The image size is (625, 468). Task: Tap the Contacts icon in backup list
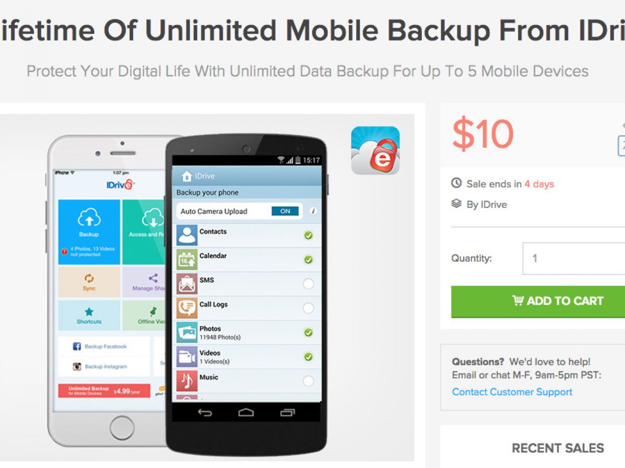click(186, 235)
